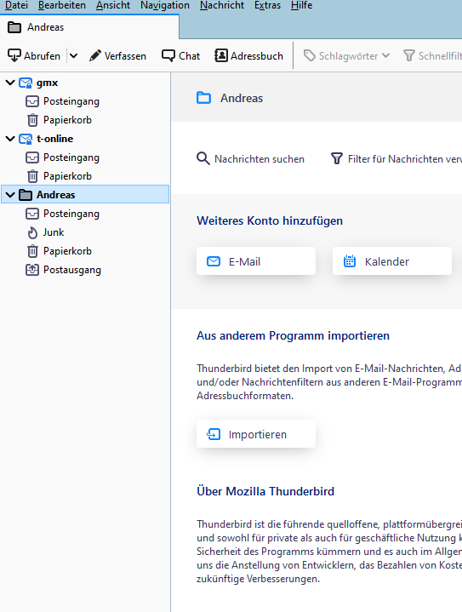The image size is (462, 612).
Task: Click the Andreas heading text in main pane
Action: coord(242,99)
